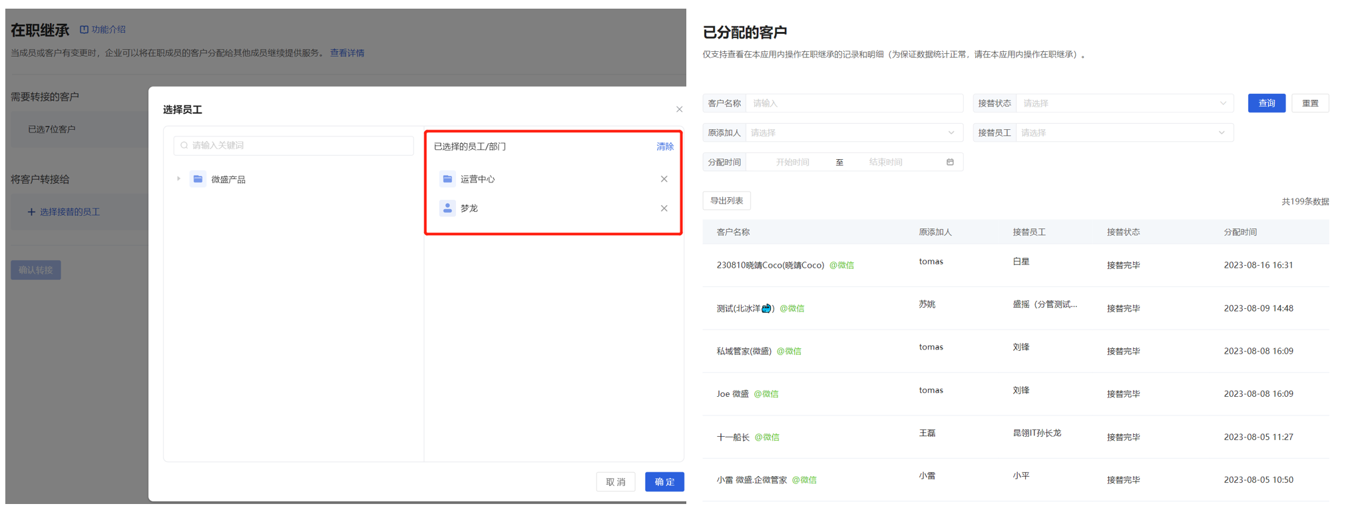Click the 梦龙 person avatar icon
Viewport: 1346px width, 514px height.
447,208
